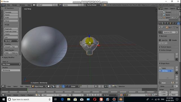Open Global transform orientation dropdown
Image resolution: width=181 pixels, height=102 pixels.
(x=75, y=86)
